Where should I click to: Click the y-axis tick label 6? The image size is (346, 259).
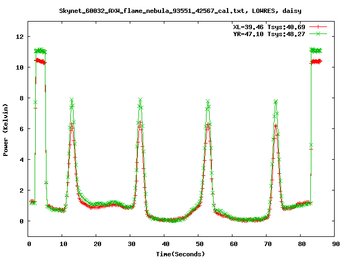[22, 129]
